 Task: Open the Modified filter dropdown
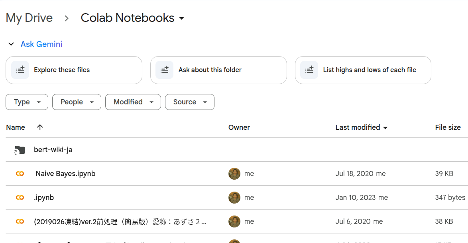(x=133, y=102)
